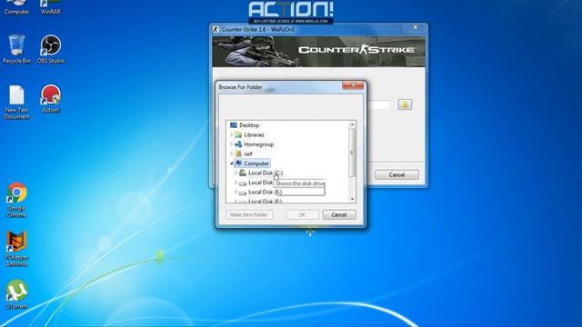Expand the Libraries node
The width and height of the screenshot is (582, 327).
(231, 134)
